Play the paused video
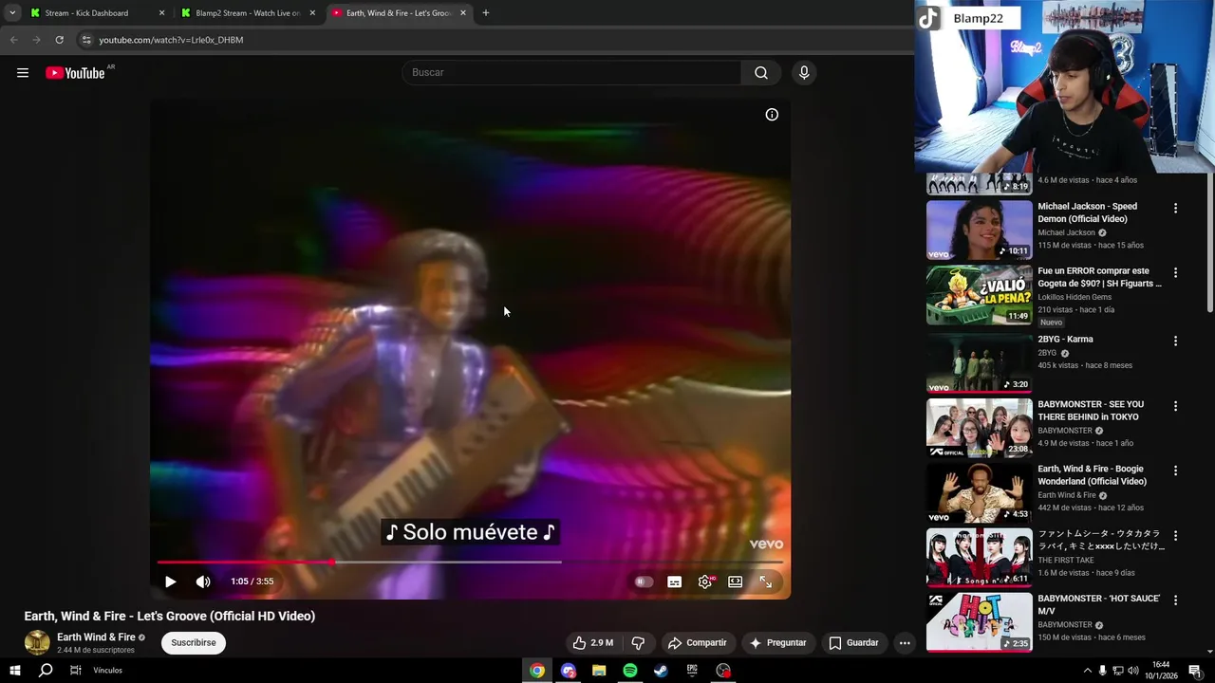This screenshot has height=683, width=1215. click(170, 581)
